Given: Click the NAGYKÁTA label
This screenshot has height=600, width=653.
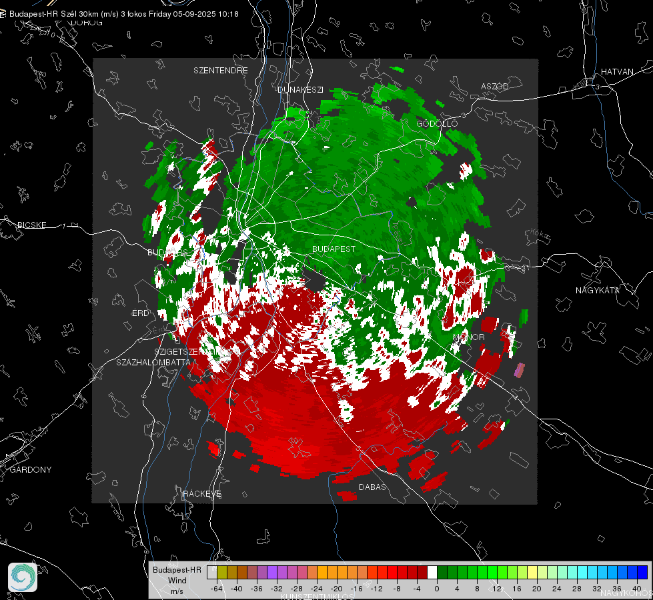Looking at the screenshot, I should tap(598, 290).
